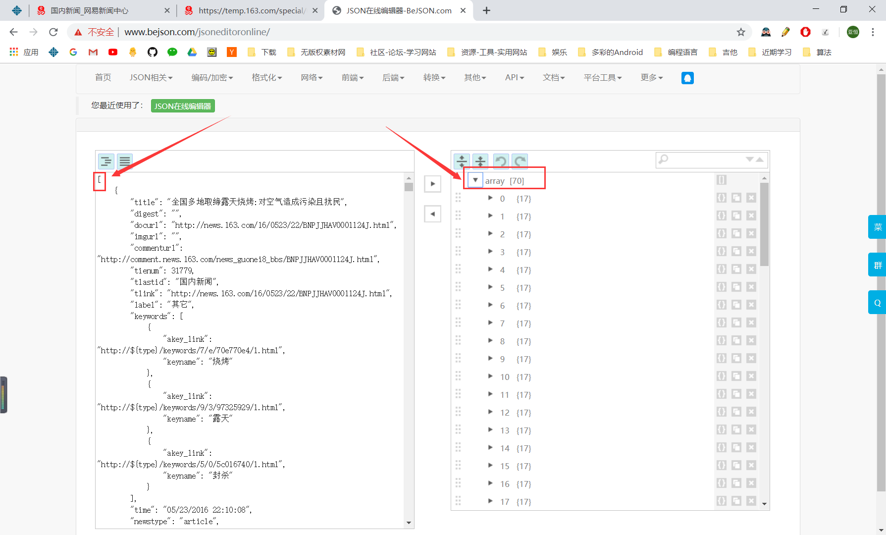Click the side floating 群 button
886x535 pixels.
coord(877,265)
